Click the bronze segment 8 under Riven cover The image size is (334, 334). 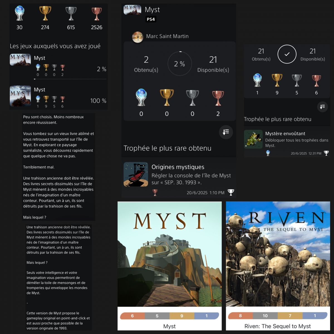coord(240,316)
